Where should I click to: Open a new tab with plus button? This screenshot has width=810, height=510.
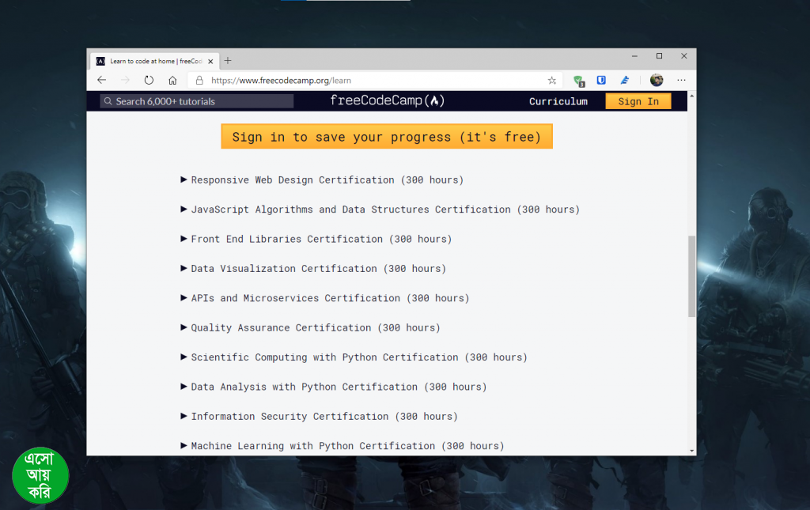tap(228, 60)
